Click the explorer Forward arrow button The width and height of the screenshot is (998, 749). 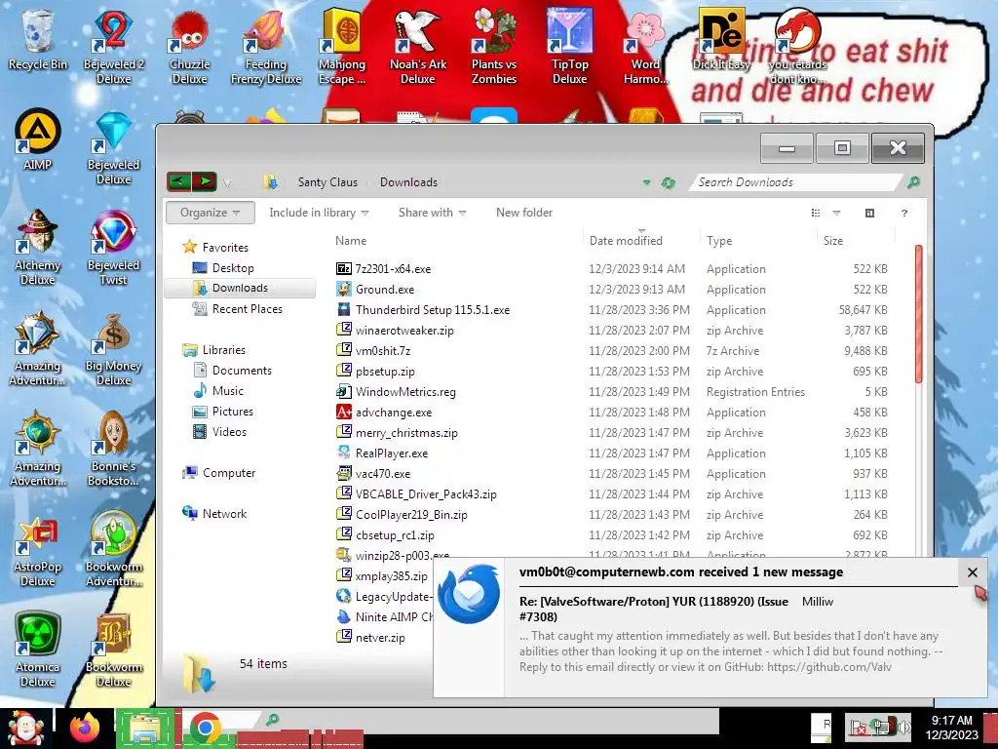[x=205, y=182]
